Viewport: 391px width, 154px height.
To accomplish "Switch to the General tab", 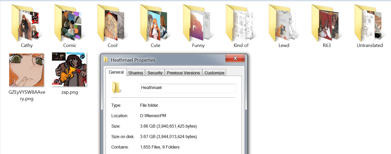I will 116,72.
